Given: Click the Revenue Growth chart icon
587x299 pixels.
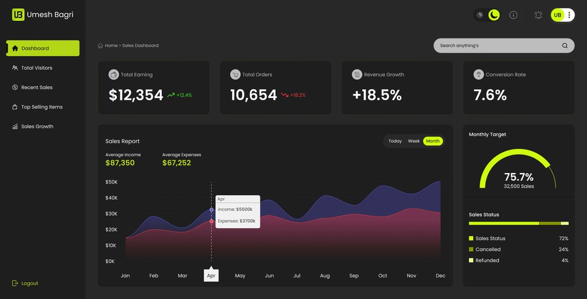Looking at the screenshot, I should click(x=357, y=75).
